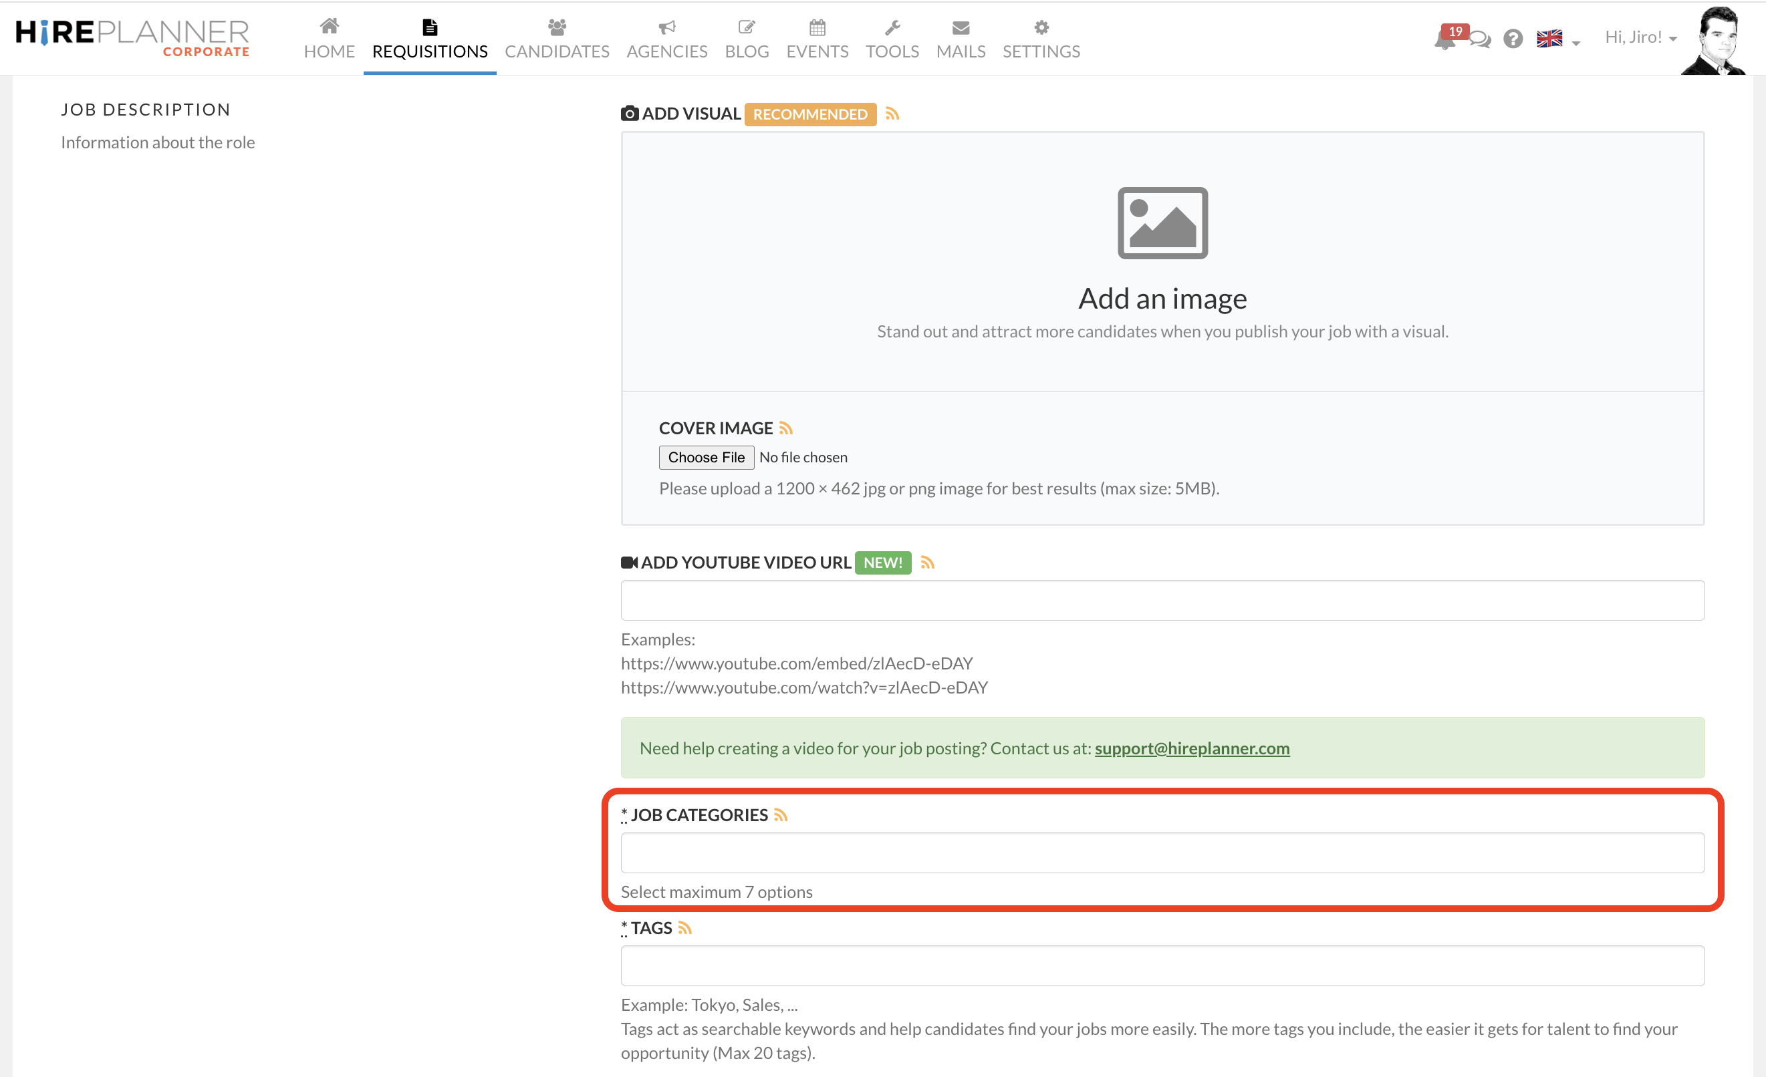The width and height of the screenshot is (1766, 1077).
Task: Click the RSS icon next to Job Categories
Action: (781, 814)
